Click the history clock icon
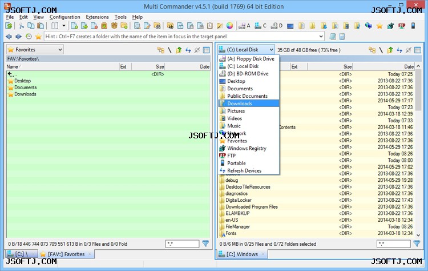Viewport: 428px width, 271px height. pyautogui.click(x=29, y=37)
